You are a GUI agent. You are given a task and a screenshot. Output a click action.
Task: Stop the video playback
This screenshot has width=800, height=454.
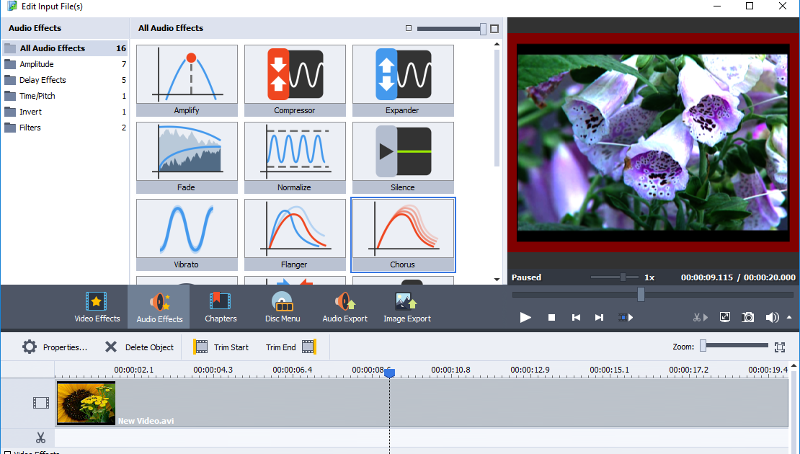point(551,317)
